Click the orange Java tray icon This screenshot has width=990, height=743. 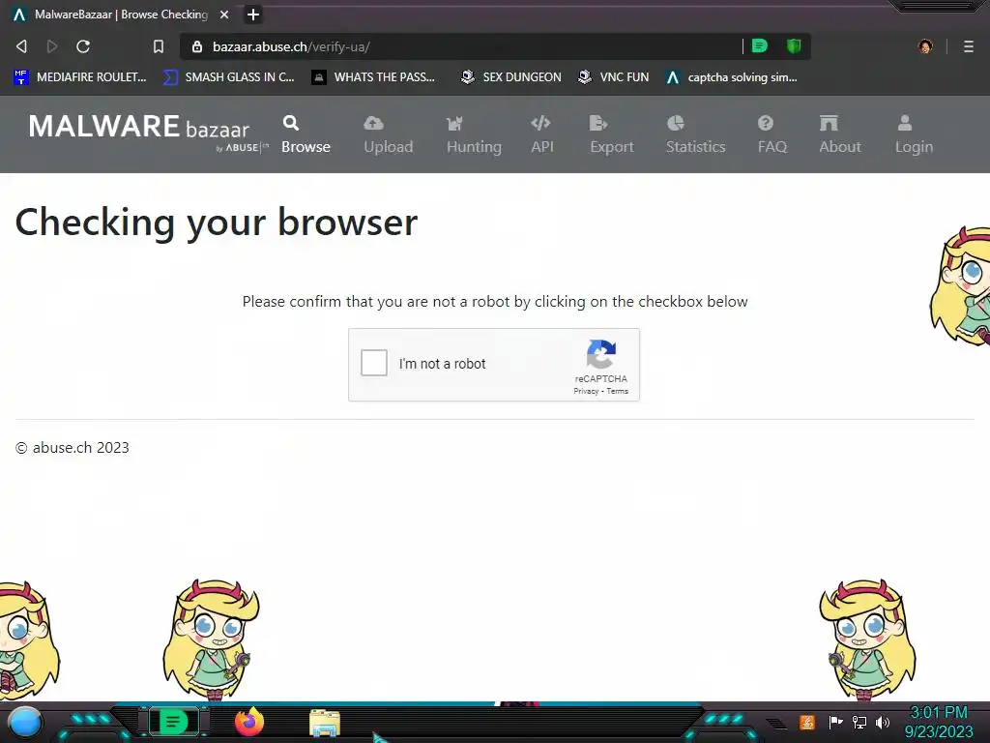tap(807, 722)
